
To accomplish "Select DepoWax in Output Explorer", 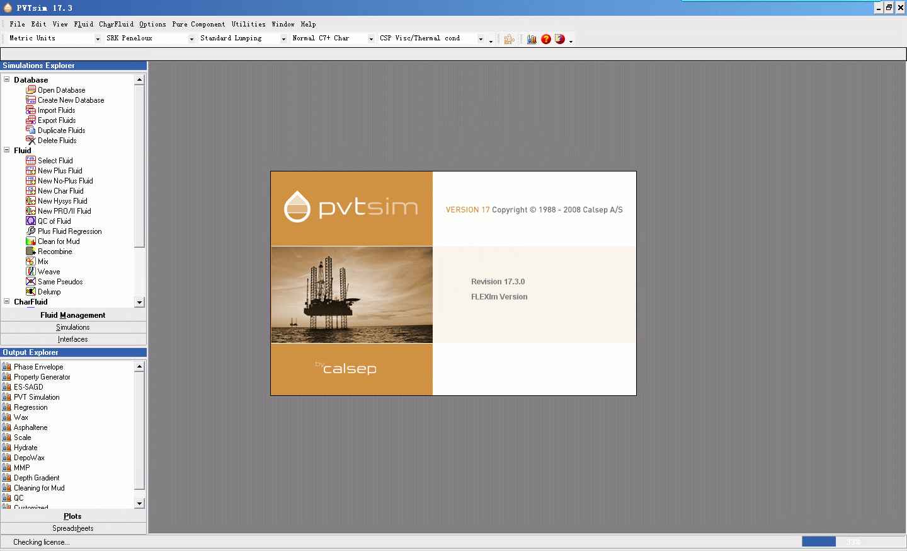I will coord(29,458).
